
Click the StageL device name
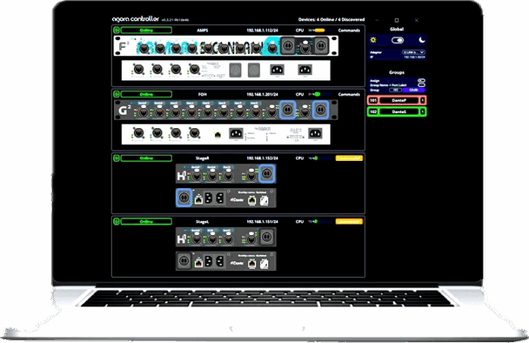(x=202, y=222)
